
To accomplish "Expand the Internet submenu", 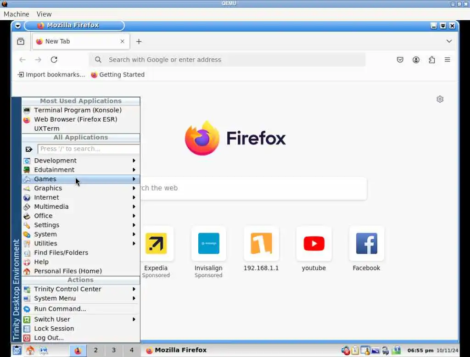I will pos(80,197).
